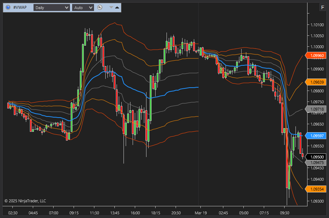
Task: Click the black 1.09500 current price marker
Action: click(317, 157)
